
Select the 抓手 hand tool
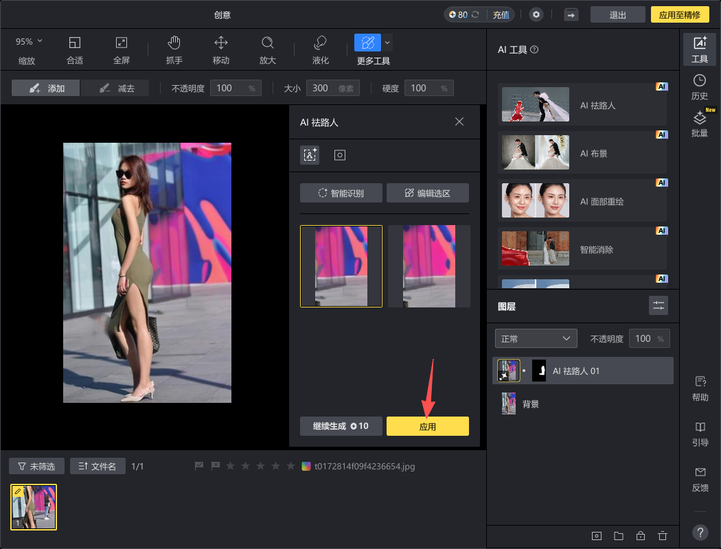174,49
